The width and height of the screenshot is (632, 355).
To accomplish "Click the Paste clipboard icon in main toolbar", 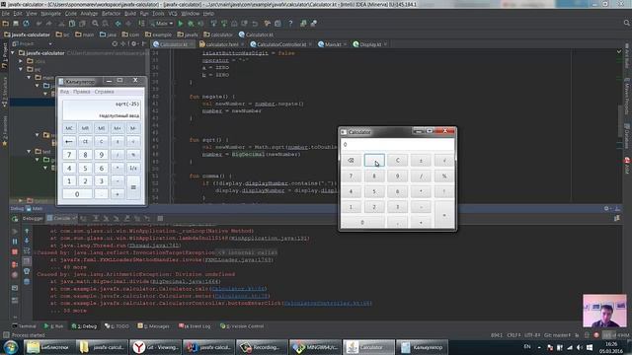I will point(82,24).
